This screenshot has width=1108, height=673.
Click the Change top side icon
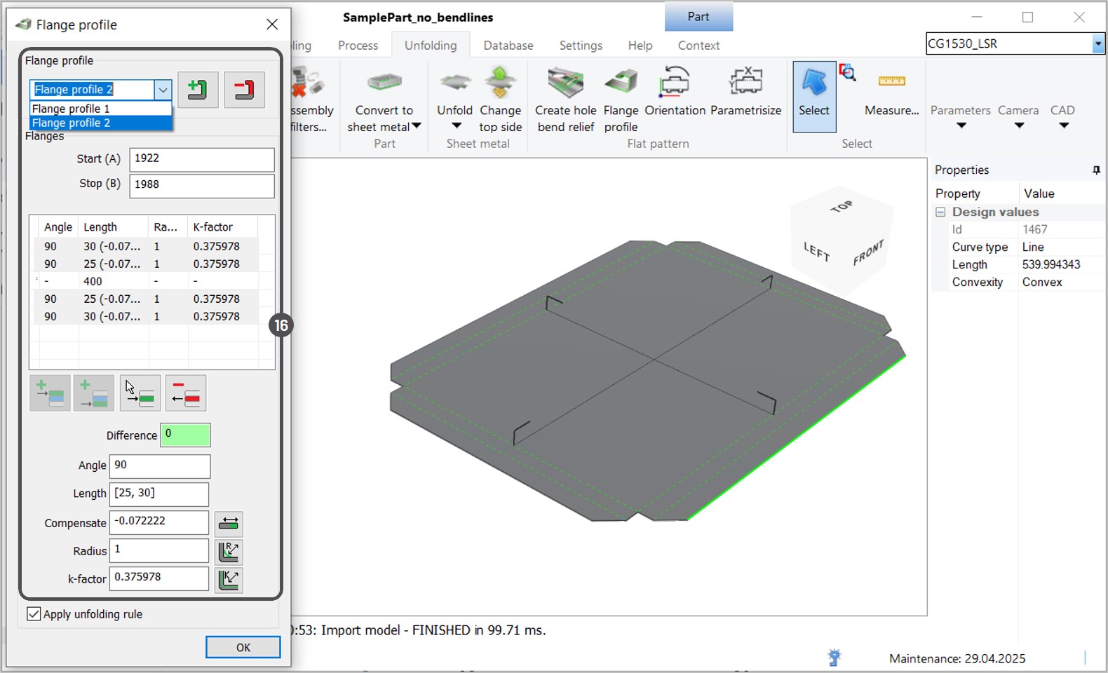coord(500,83)
